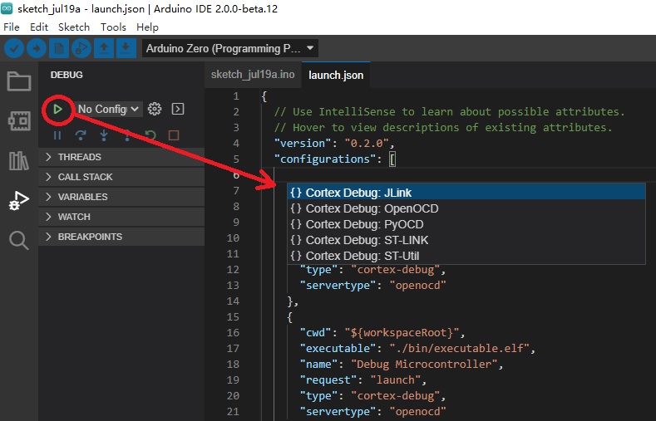Select the launch.json tab
Image resolution: width=656 pixels, height=421 pixels.
click(336, 76)
